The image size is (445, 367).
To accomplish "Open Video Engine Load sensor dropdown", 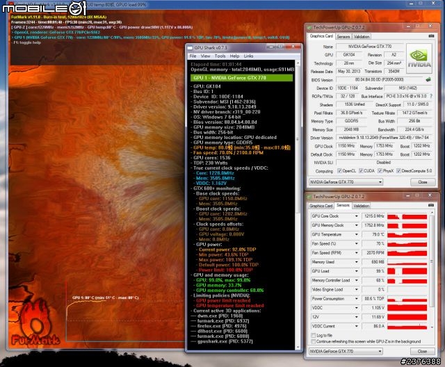I will pos(357,290).
